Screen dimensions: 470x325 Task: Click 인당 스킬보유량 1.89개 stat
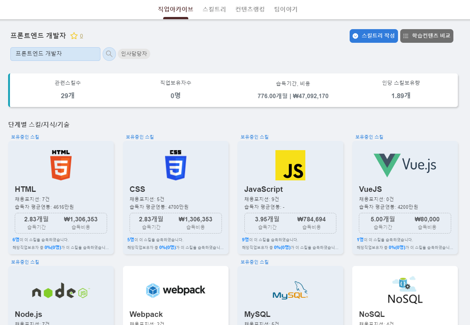pyautogui.click(x=401, y=90)
